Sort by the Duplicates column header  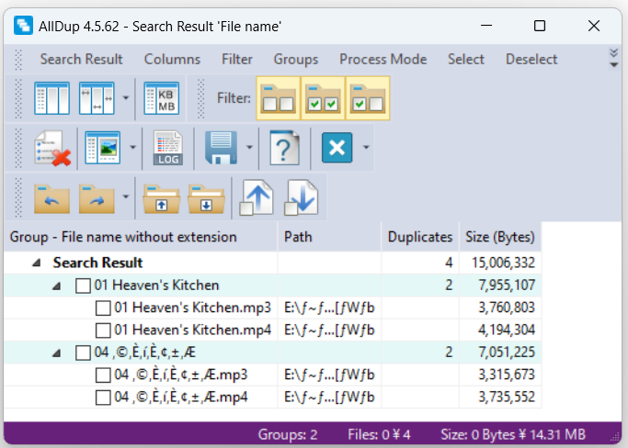click(x=420, y=237)
